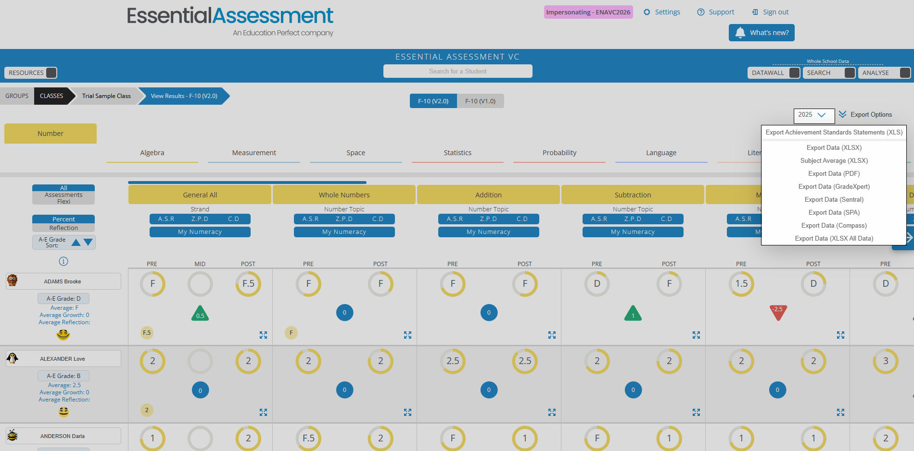Open the Probability strand tab

(x=559, y=153)
